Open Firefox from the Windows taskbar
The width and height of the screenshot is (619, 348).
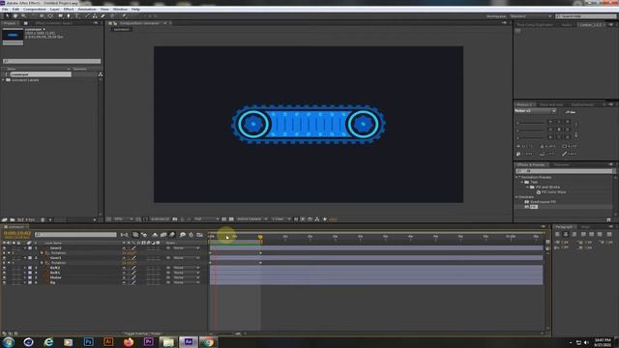[129, 341]
